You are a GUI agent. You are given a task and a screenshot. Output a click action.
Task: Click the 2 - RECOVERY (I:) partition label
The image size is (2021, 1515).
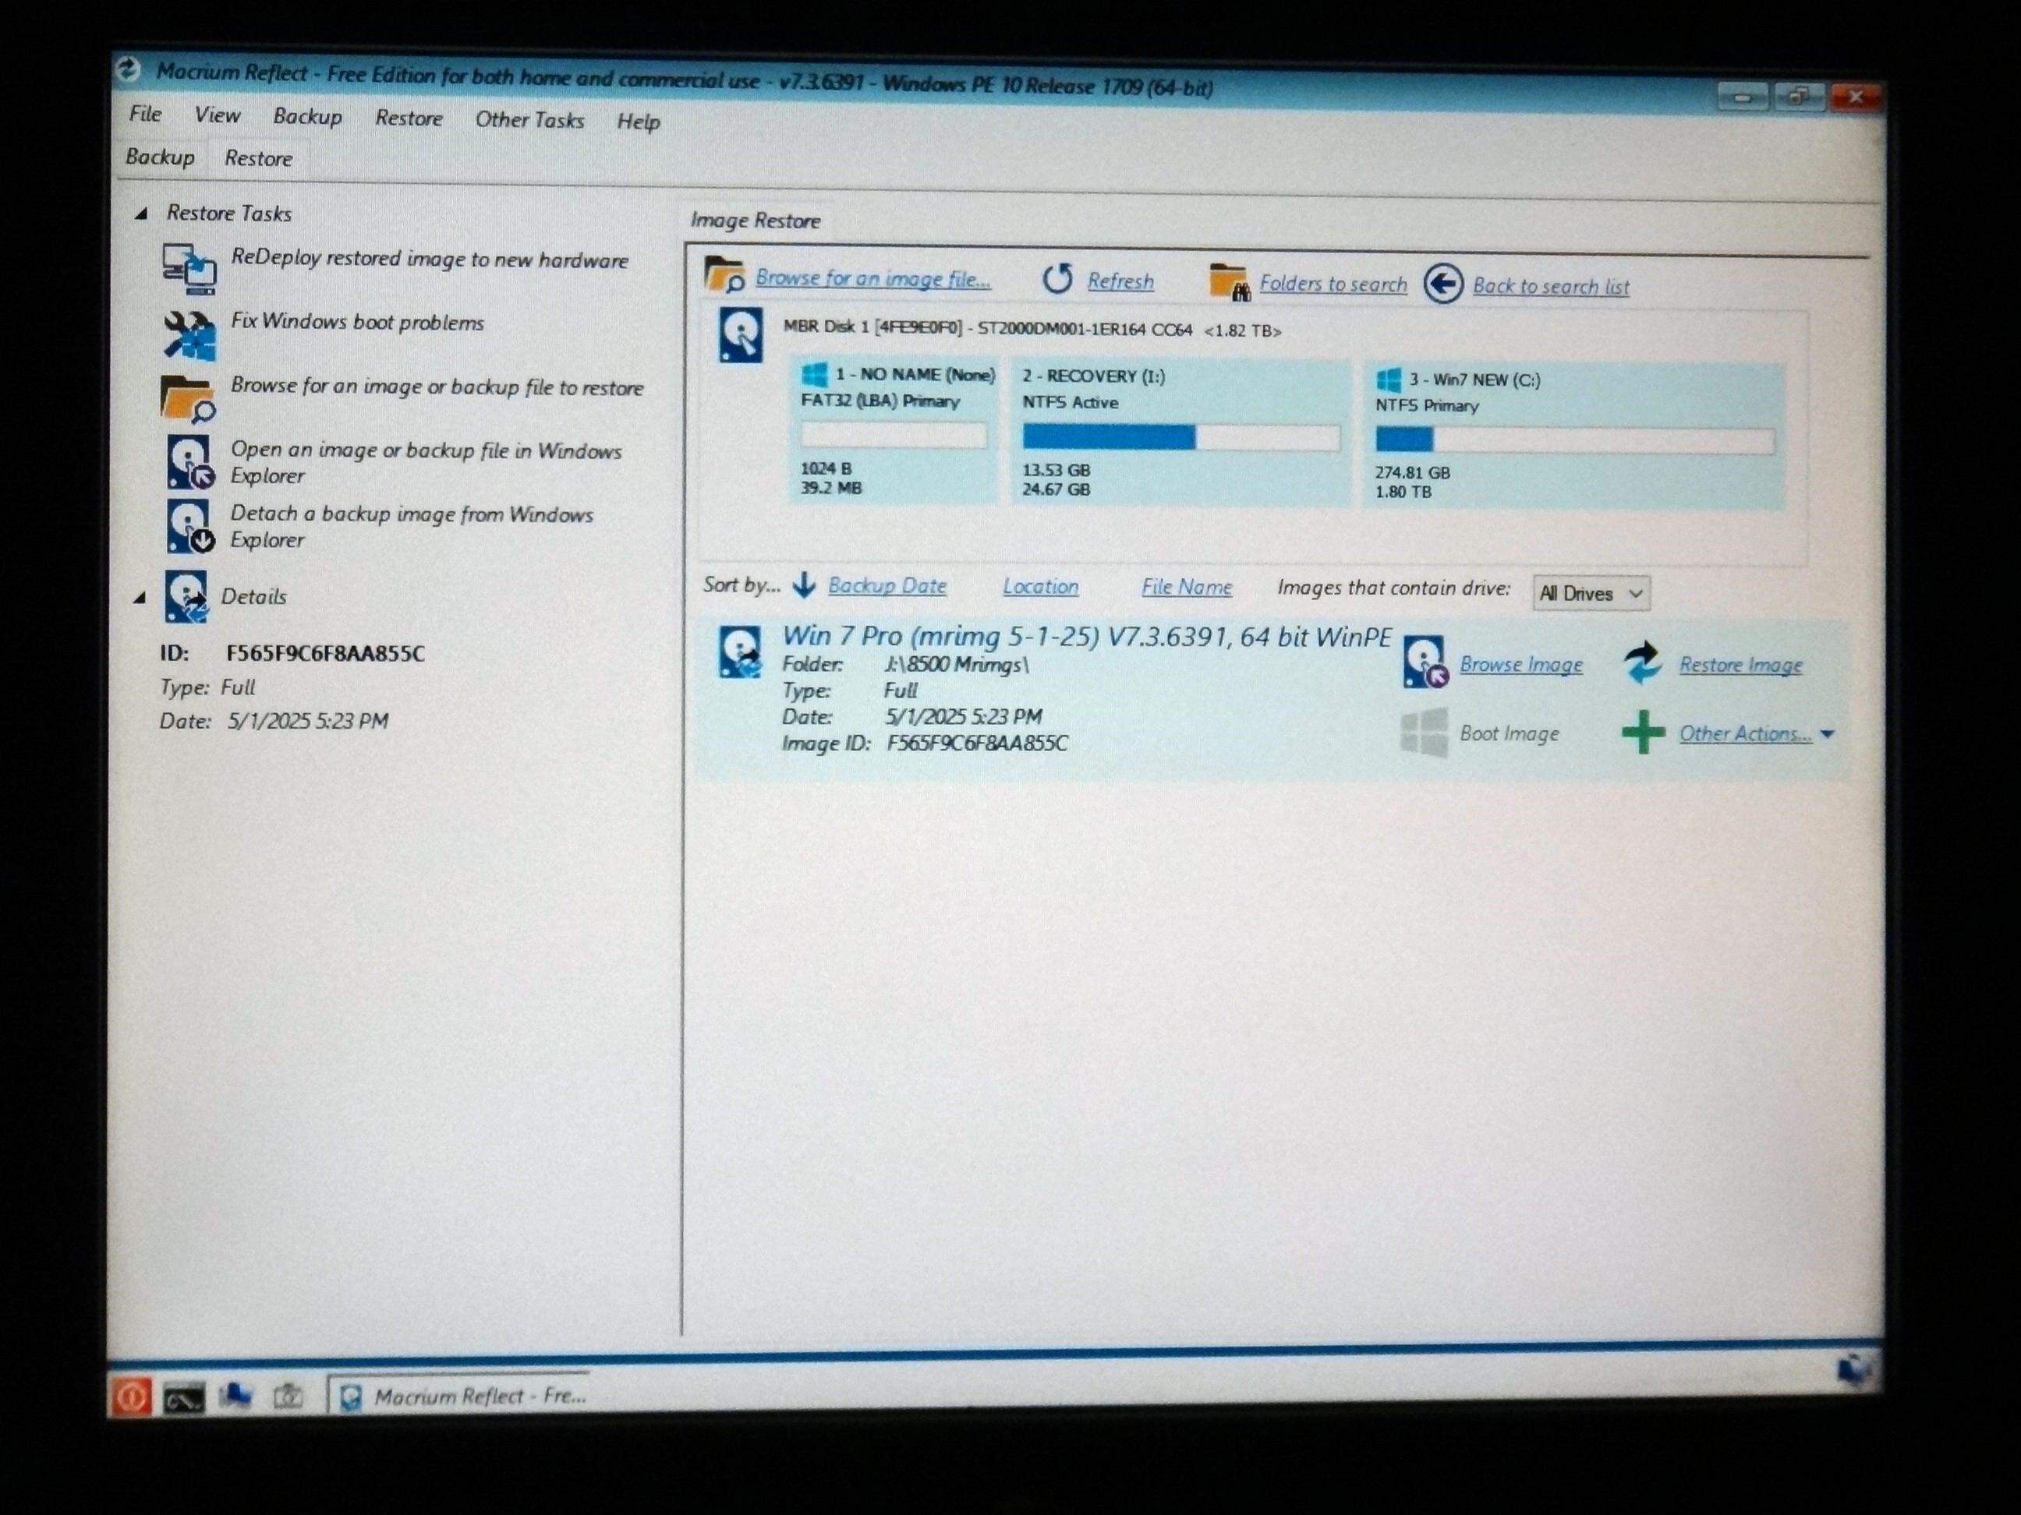pyautogui.click(x=1094, y=376)
